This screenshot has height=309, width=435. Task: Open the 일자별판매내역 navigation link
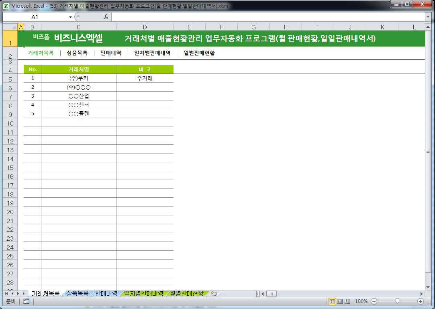(x=152, y=53)
